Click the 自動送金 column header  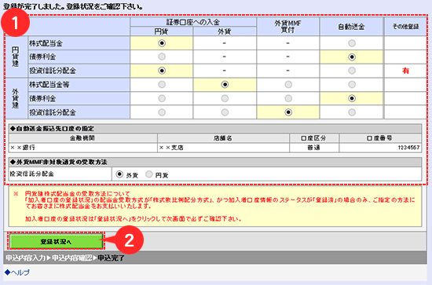pyautogui.click(x=352, y=27)
